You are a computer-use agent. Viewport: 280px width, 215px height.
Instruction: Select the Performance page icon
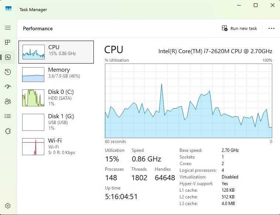point(8,57)
